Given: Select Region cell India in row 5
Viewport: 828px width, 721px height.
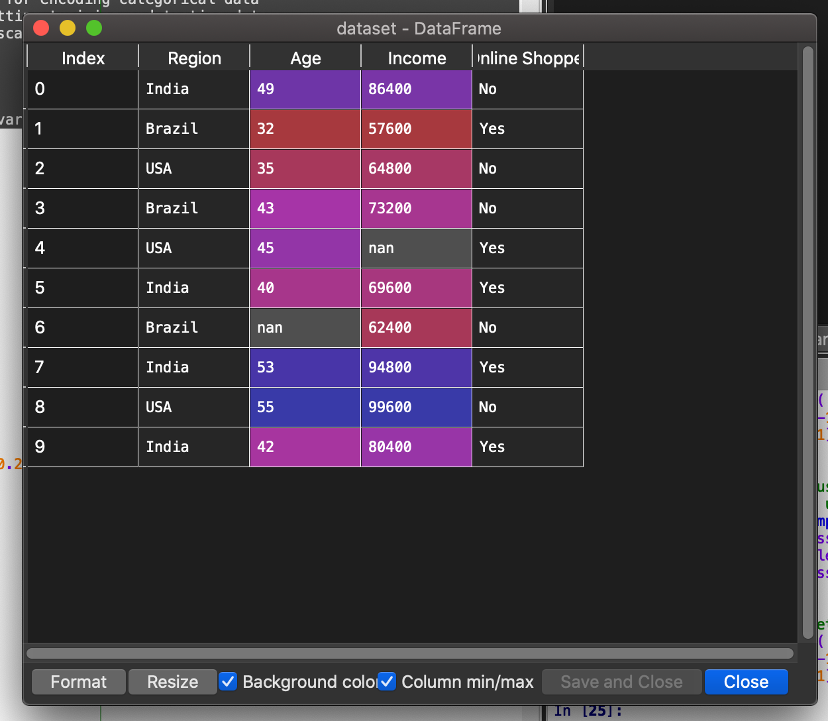Looking at the screenshot, I should [x=193, y=288].
